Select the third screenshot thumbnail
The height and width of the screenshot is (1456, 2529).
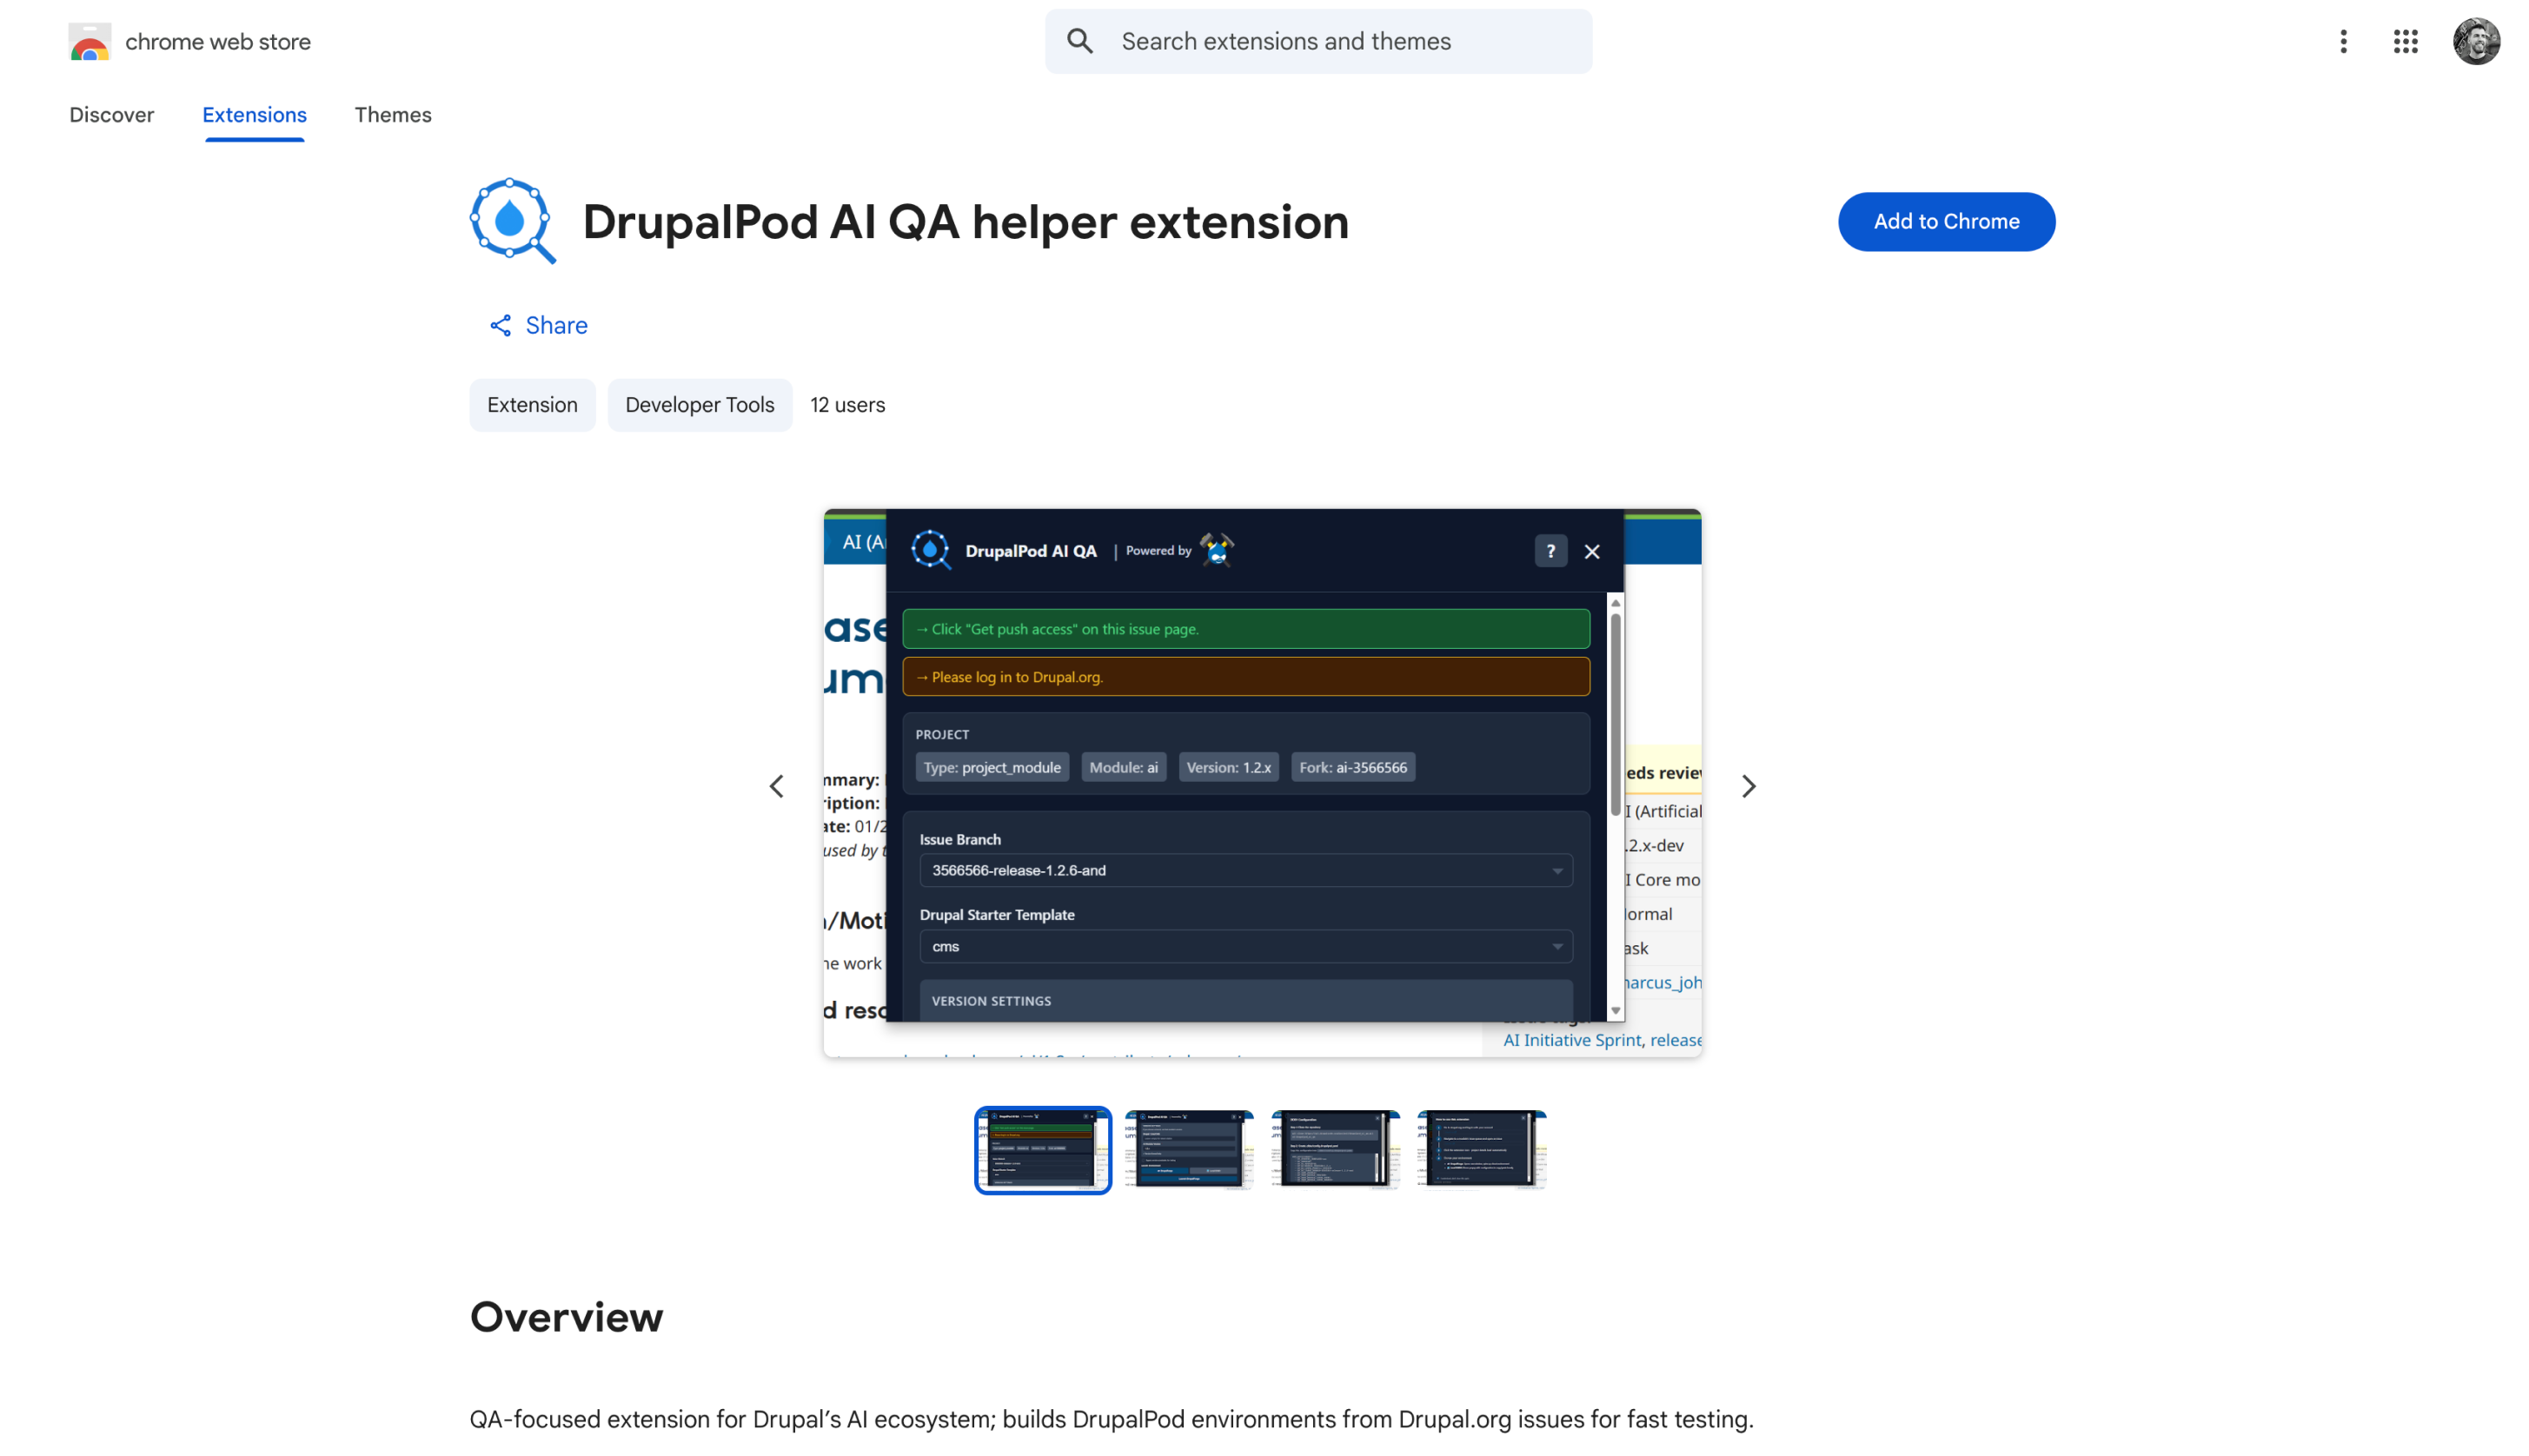(x=1335, y=1150)
